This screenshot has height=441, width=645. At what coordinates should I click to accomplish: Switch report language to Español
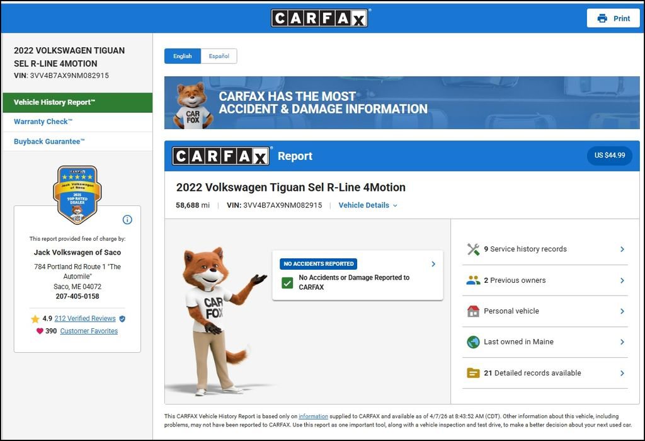pos(219,56)
